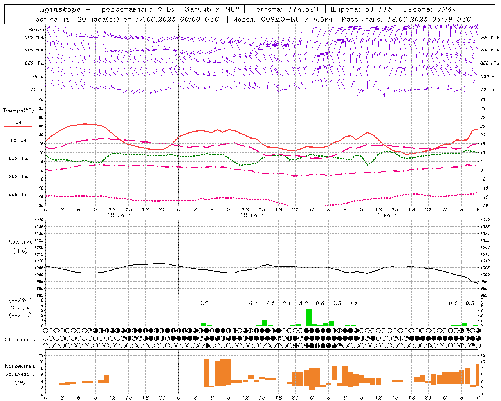Select the "500 м" wind level label on left

click(x=37, y=76)
